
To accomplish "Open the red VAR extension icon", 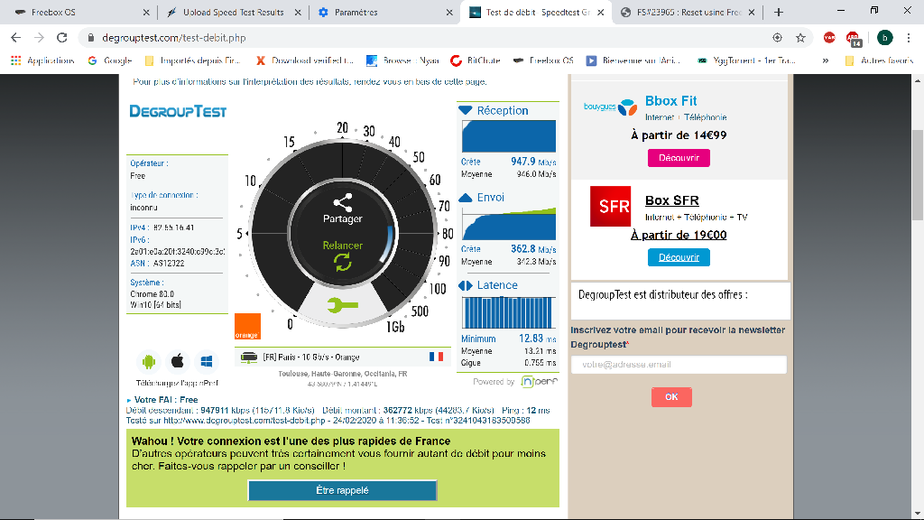I will [x=829, y=38].
